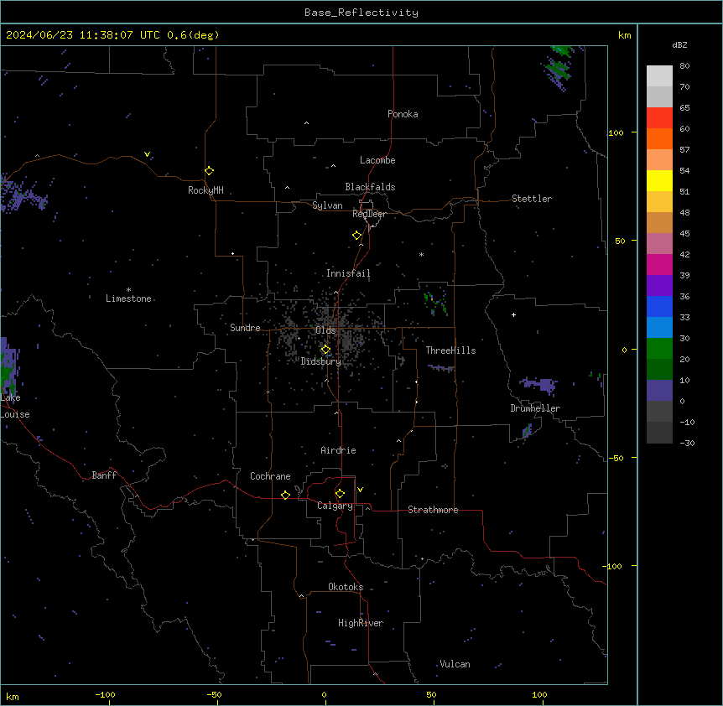Click the Innisfail city label

point(348,273)
